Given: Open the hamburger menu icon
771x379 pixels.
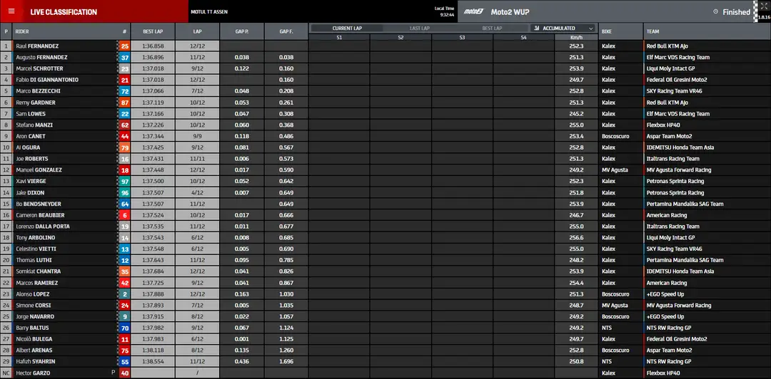Looking at the screenshot, I should click(x=11, y=11).
